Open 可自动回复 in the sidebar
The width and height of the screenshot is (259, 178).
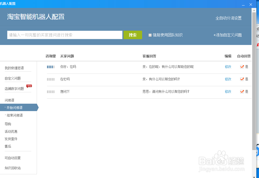pos(13,158)
